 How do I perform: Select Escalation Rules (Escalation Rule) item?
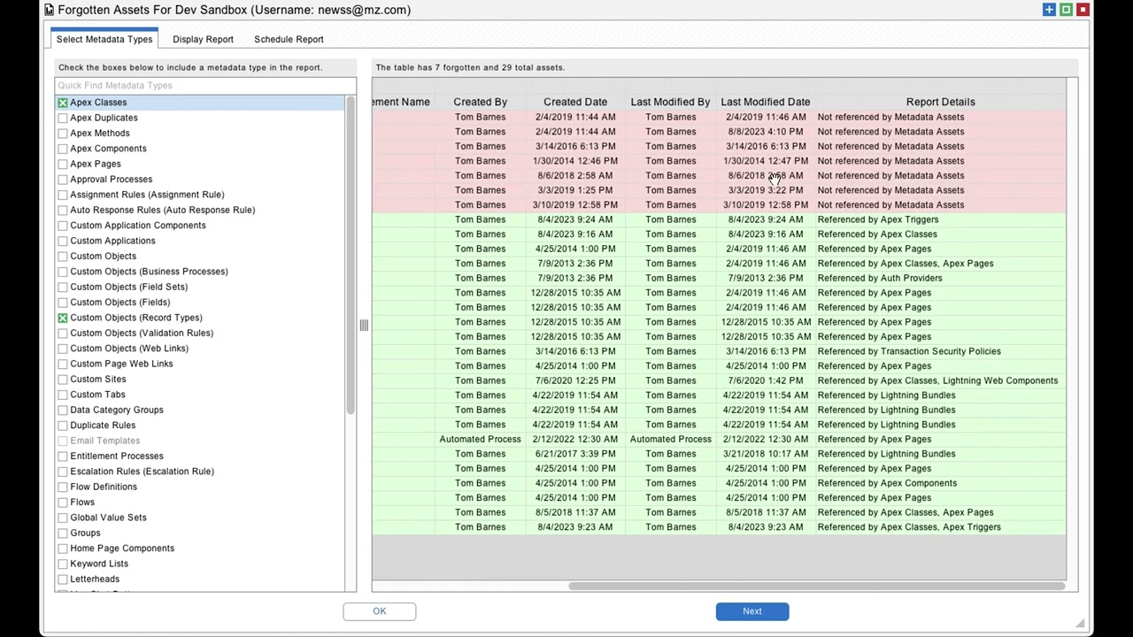[142, 472]
